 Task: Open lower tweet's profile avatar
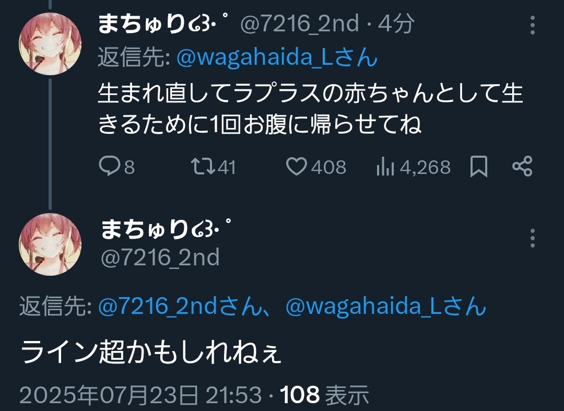[50, 244]
